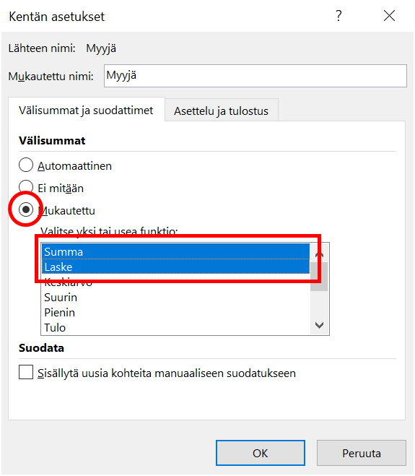Pick Pienin from the function list
Viewport: 415px width, 476px height.
[175, 312]
